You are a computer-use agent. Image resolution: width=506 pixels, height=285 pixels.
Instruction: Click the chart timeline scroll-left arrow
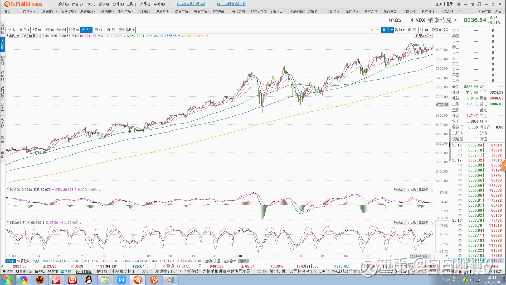[8, 256]
